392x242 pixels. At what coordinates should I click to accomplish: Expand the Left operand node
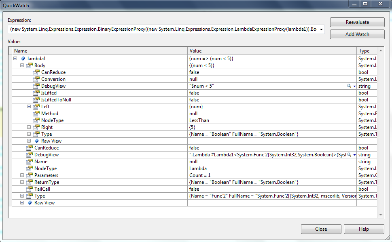pos(28,106)
